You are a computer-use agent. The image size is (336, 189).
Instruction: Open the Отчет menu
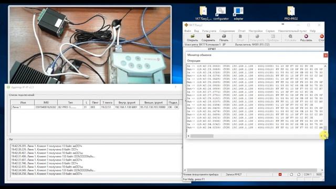(241, 31)
